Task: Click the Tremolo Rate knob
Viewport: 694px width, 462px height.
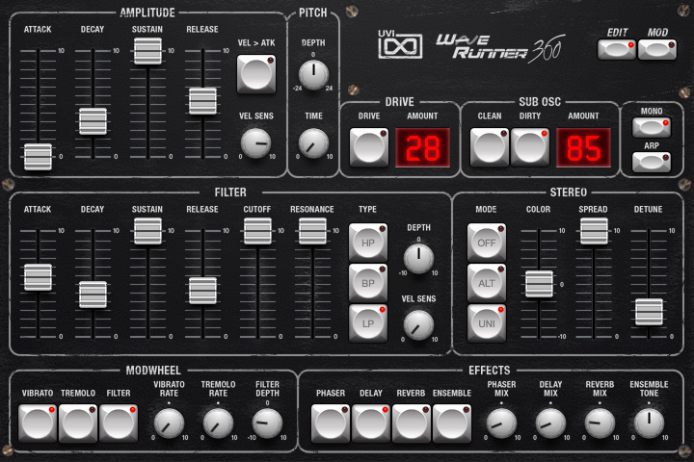Action: pos(218,423)
